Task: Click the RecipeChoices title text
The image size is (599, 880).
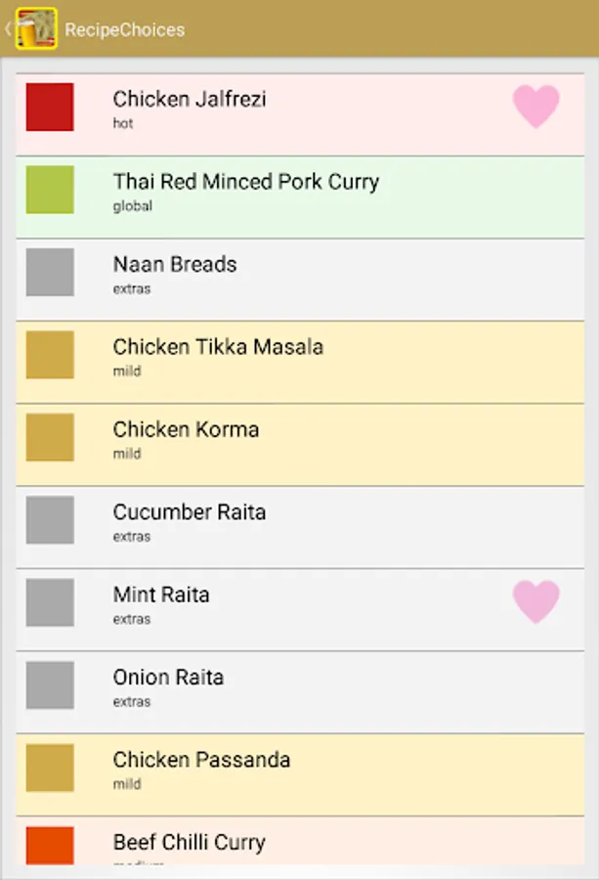Action: pyautogui.click(x=125, y=29)
